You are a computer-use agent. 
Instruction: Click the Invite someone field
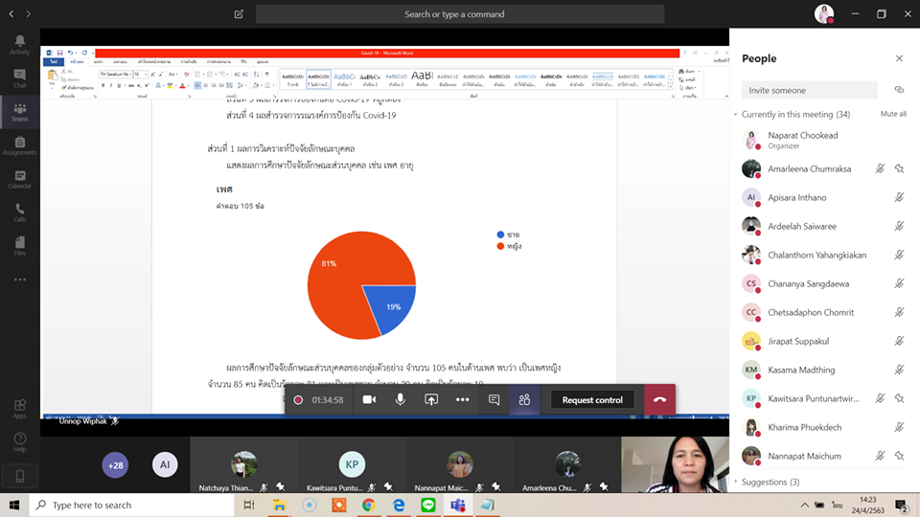[810, 90]
